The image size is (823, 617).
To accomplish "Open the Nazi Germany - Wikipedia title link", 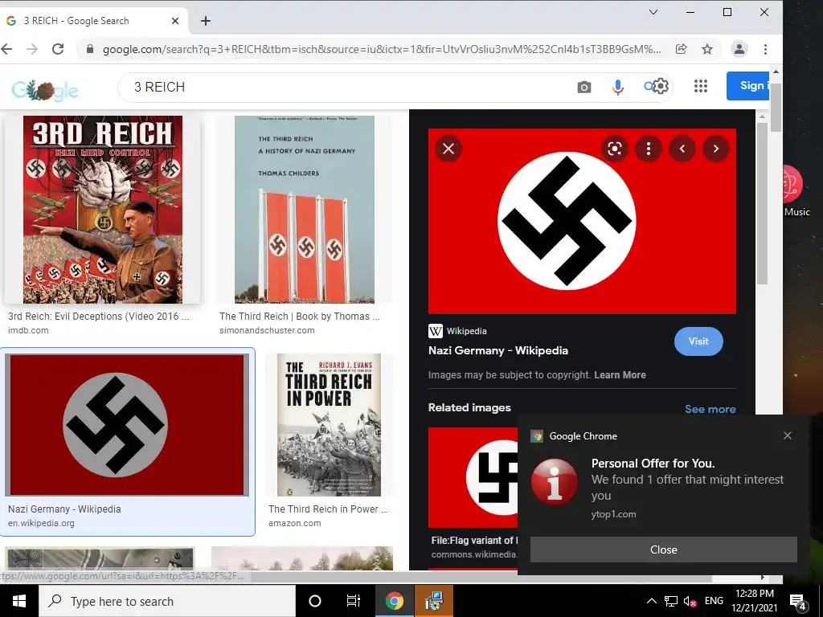I will click(x=498, y=350).
